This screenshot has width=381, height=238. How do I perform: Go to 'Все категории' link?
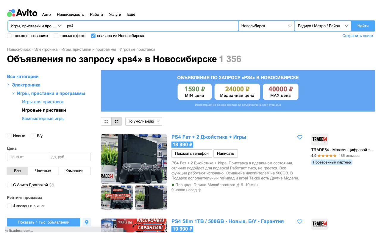[23, 76]
